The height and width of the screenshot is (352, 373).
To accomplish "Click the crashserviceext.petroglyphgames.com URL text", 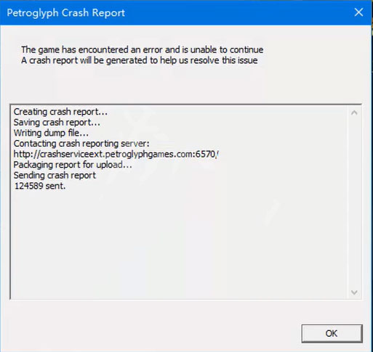I will pyautogui.click(x=116, y=154).
